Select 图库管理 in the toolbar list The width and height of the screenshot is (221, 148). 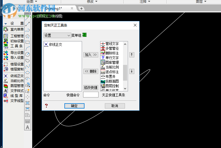(x=110, y=62)
